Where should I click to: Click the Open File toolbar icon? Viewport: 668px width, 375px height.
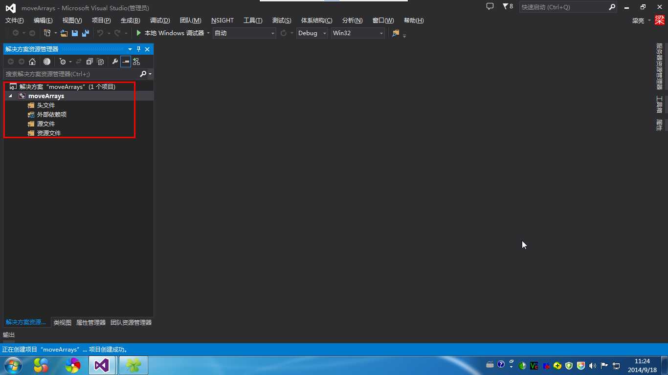pos(64,33)
